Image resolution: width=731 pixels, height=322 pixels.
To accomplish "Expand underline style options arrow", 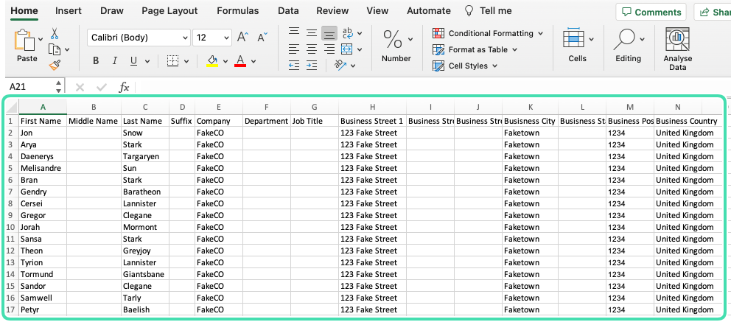I will [147, 61].
